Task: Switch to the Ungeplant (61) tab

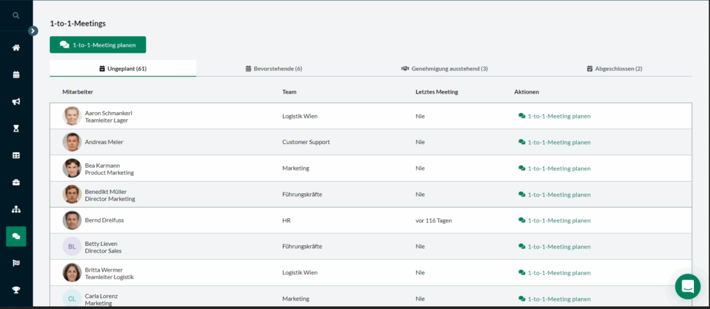Action: point(123,69)
